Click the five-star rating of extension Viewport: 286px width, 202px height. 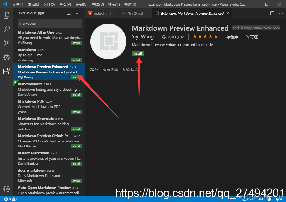[x=205, y=37]
